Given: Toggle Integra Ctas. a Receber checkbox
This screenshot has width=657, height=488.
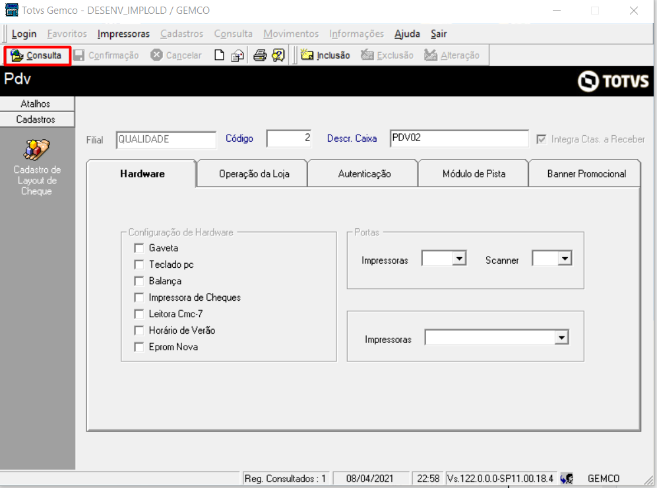Looking at the screenshot, I should [x=542, y=139].
